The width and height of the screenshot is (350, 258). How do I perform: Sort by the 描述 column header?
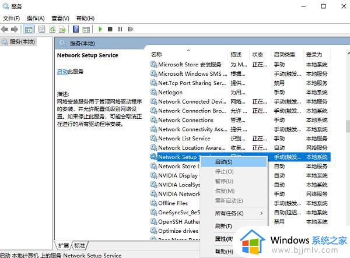(239, 54)
